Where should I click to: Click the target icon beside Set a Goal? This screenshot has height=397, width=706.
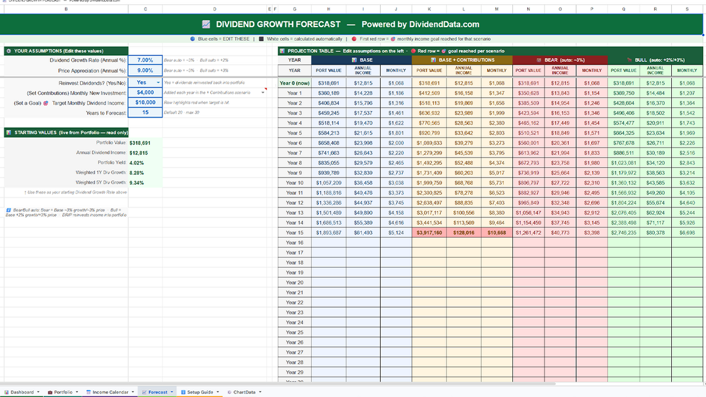tap(46, 103)
